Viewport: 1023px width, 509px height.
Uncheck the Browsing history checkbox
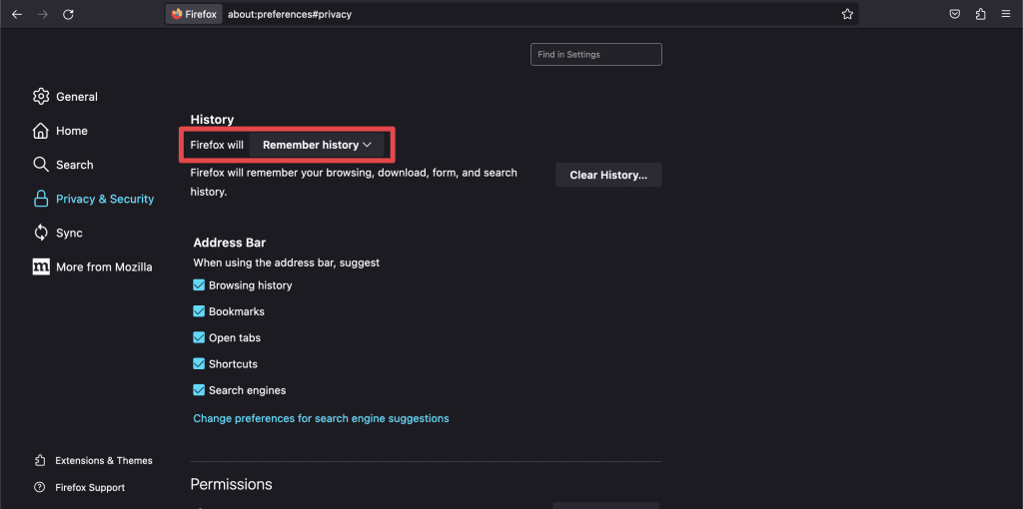tap(199, 285)
